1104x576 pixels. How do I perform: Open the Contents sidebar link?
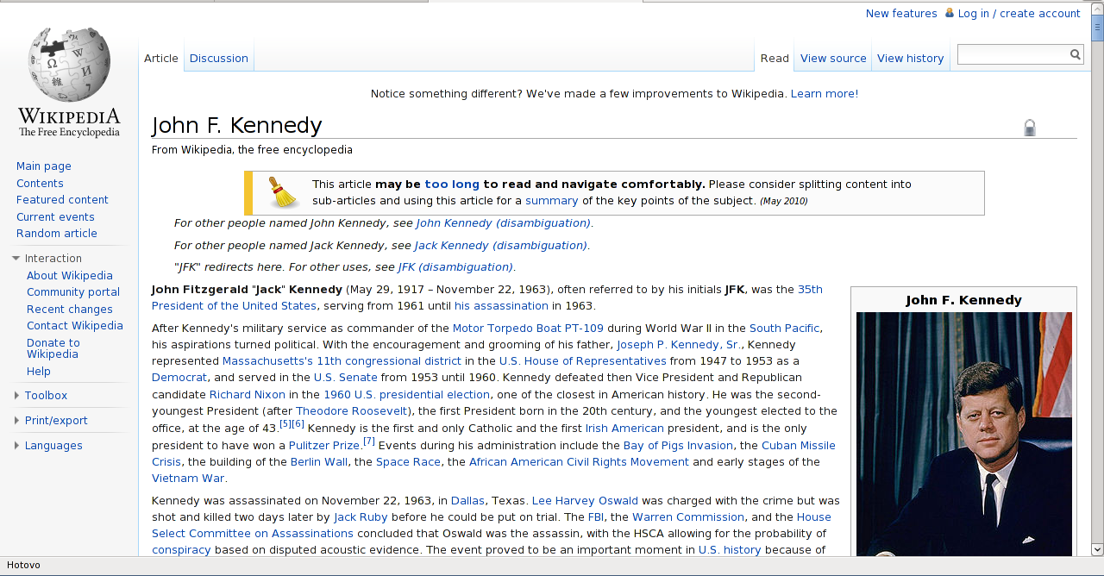pos(40,184)
